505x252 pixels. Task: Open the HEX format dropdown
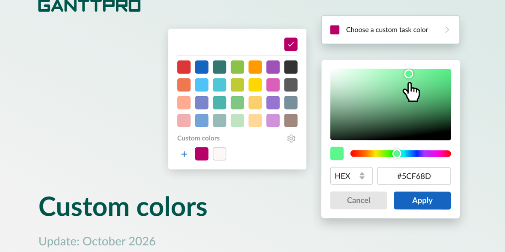pos(351,176)
